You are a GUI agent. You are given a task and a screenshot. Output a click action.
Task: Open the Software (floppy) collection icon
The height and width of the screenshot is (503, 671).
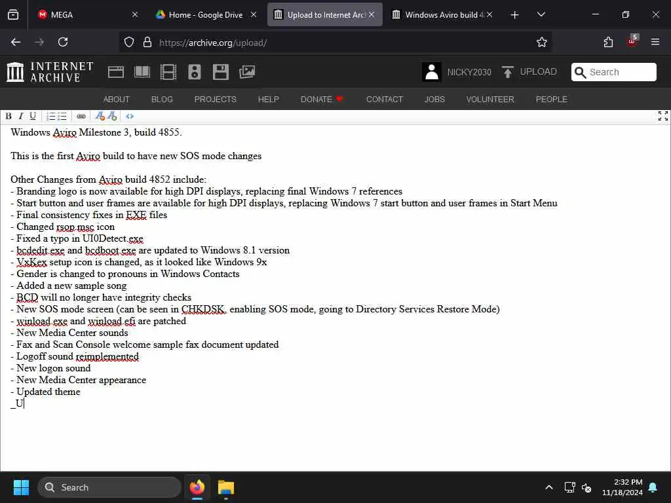221,72
